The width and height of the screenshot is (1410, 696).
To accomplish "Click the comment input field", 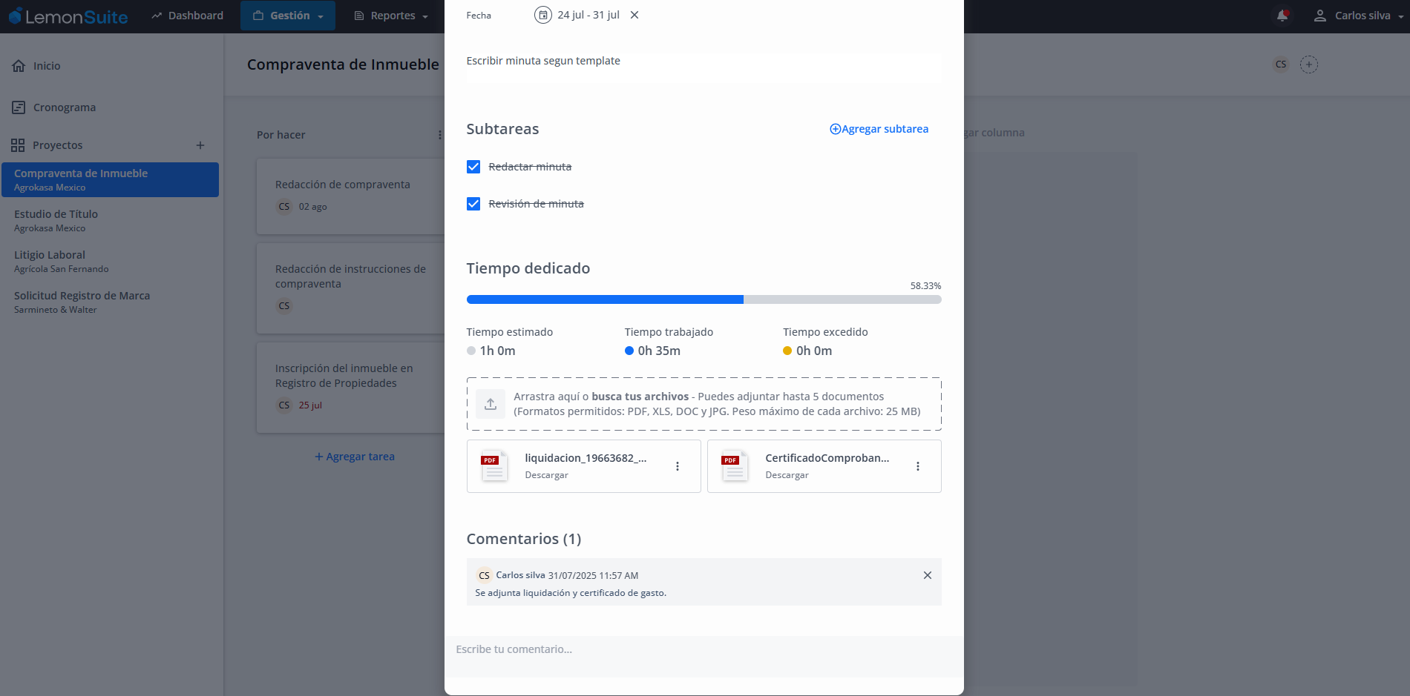I will [x=704, y=649].
